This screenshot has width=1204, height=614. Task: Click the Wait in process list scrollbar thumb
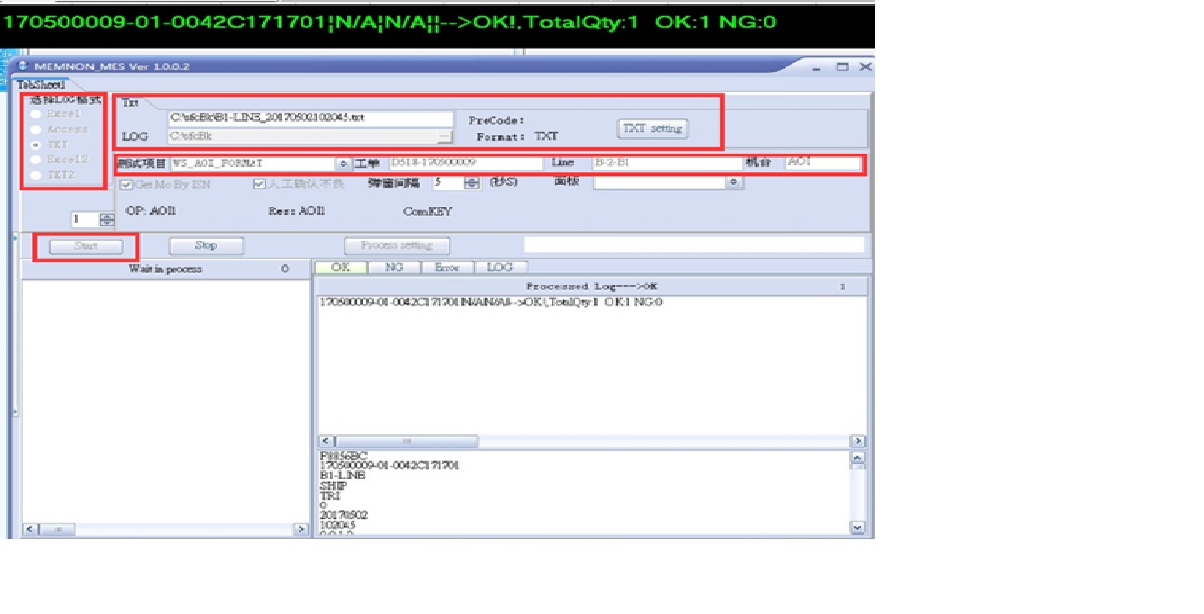tap(57, 529)
